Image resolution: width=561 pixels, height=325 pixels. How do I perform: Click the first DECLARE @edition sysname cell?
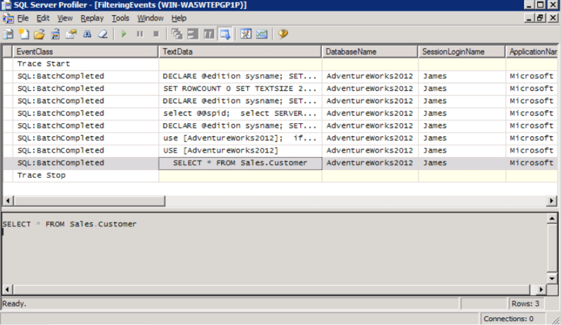coord(240,76)
